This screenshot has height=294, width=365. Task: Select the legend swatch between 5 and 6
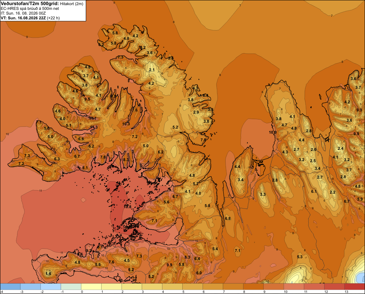coord(192,287)
